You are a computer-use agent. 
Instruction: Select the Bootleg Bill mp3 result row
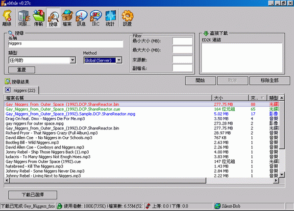(142, 143)
